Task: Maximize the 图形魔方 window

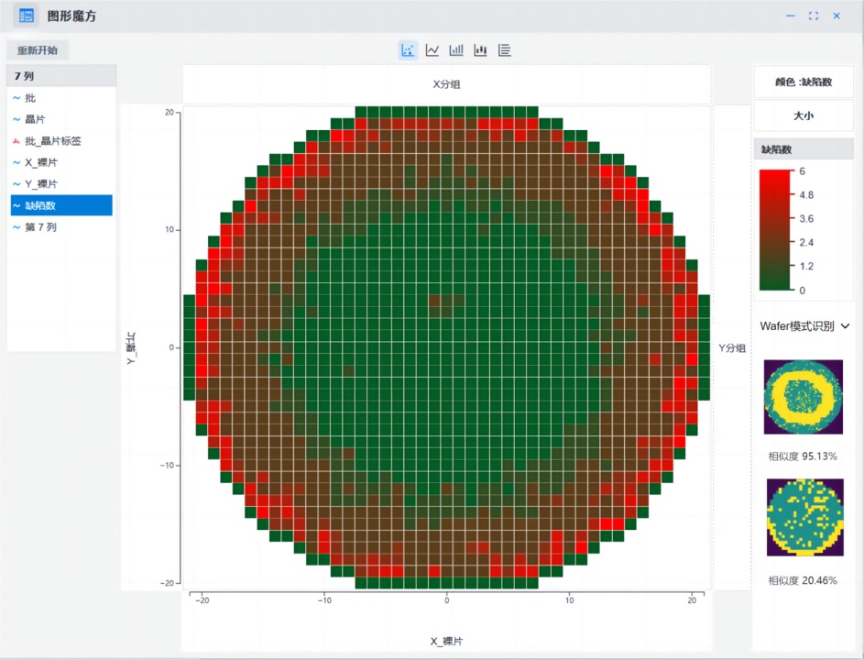Action: [x=814, y=16]
